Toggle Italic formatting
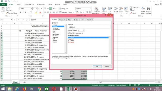The height and width of the screenshot is (91, 162). pos(23,12)
